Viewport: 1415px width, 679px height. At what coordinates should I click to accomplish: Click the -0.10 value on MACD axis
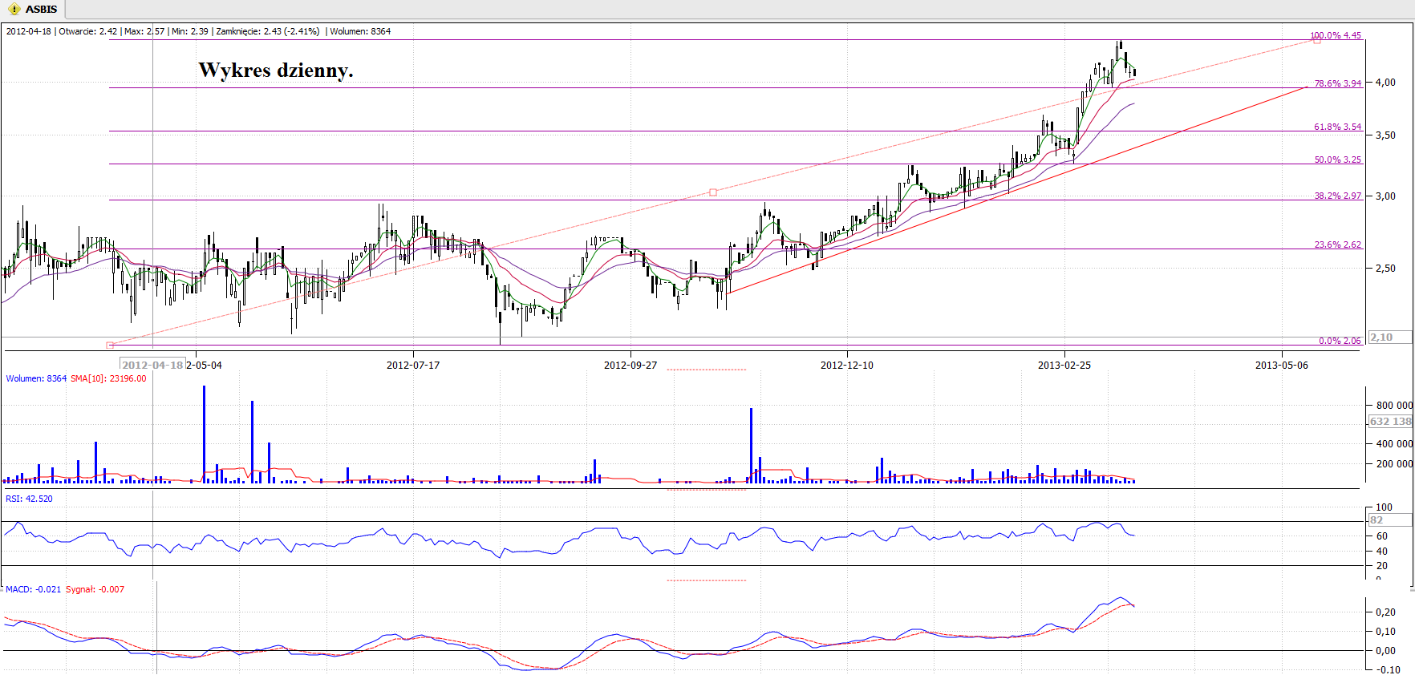click(x=1387, y=670)
